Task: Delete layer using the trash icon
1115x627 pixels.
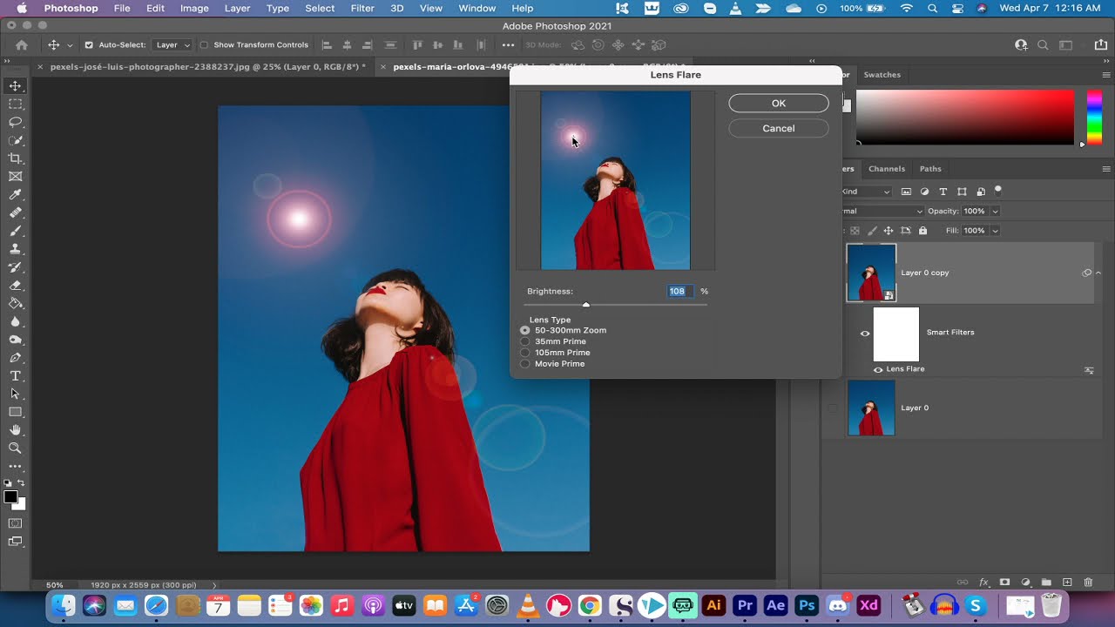Action: coord(1088,582)
